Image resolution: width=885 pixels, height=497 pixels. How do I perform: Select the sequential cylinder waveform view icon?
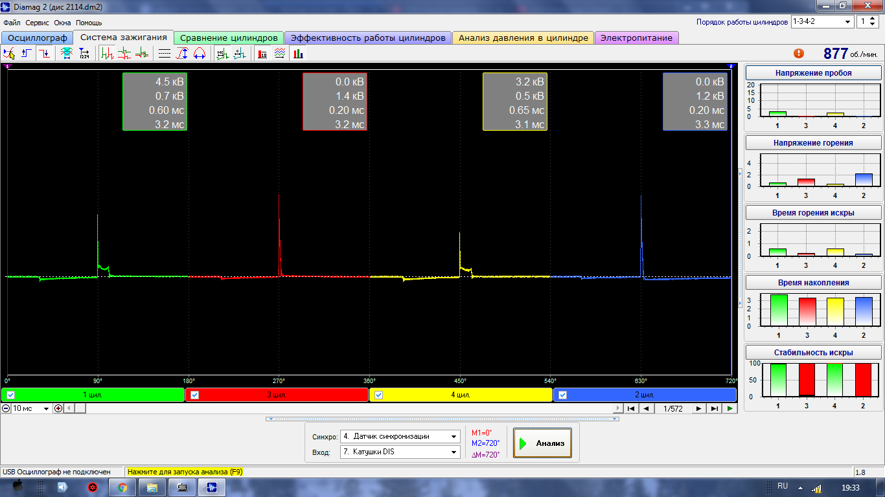[x=108, y=54]
